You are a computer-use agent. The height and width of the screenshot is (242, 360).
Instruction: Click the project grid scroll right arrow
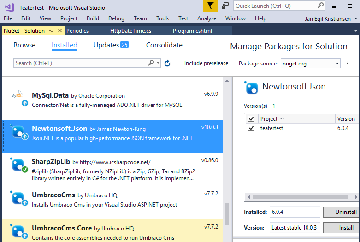[x=356, y=197]
